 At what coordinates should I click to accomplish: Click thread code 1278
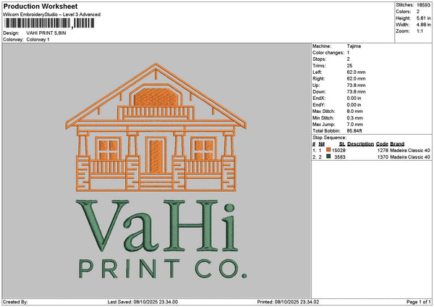click(383, 150)
